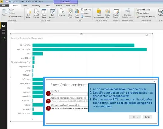Viewport: 163px width, 129px height.
Task: Insert a Text box
Action: click(86, 10)
